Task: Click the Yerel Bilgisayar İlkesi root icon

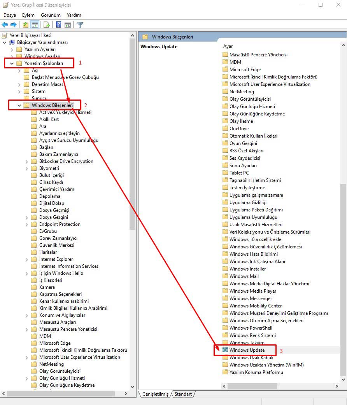Action: coord(5,35)
